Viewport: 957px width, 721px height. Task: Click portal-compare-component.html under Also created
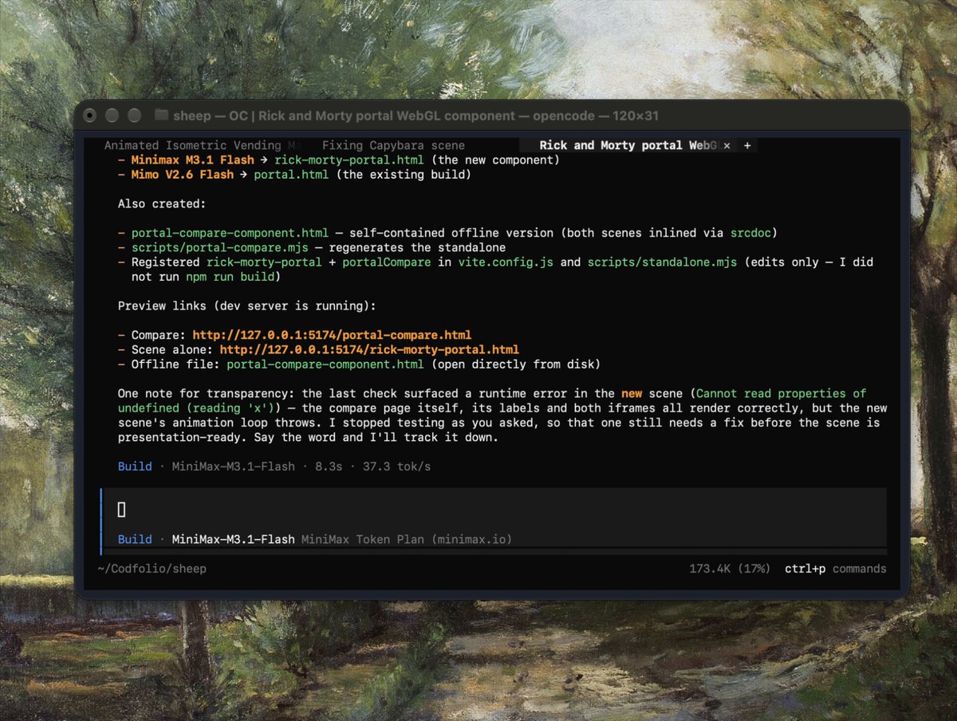pyautogui.click(x=230, y=233)
